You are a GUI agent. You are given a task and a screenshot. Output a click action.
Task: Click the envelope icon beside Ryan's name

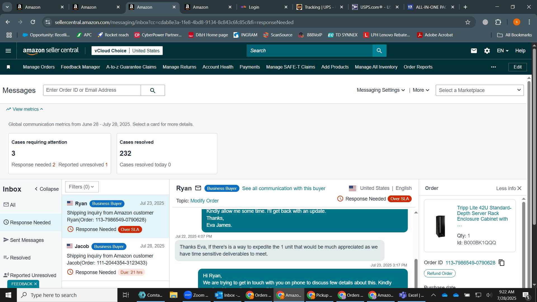click(198, 188)
